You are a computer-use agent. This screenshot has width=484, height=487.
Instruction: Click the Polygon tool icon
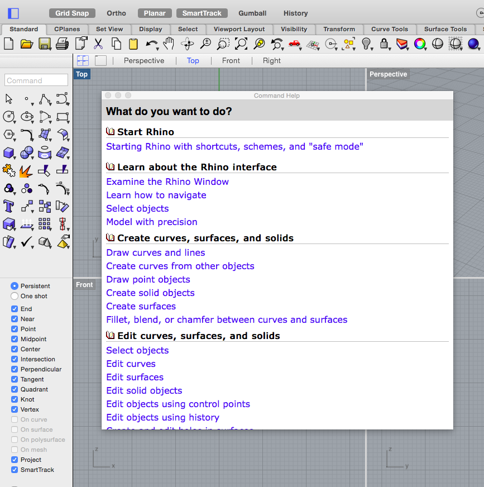8,134
